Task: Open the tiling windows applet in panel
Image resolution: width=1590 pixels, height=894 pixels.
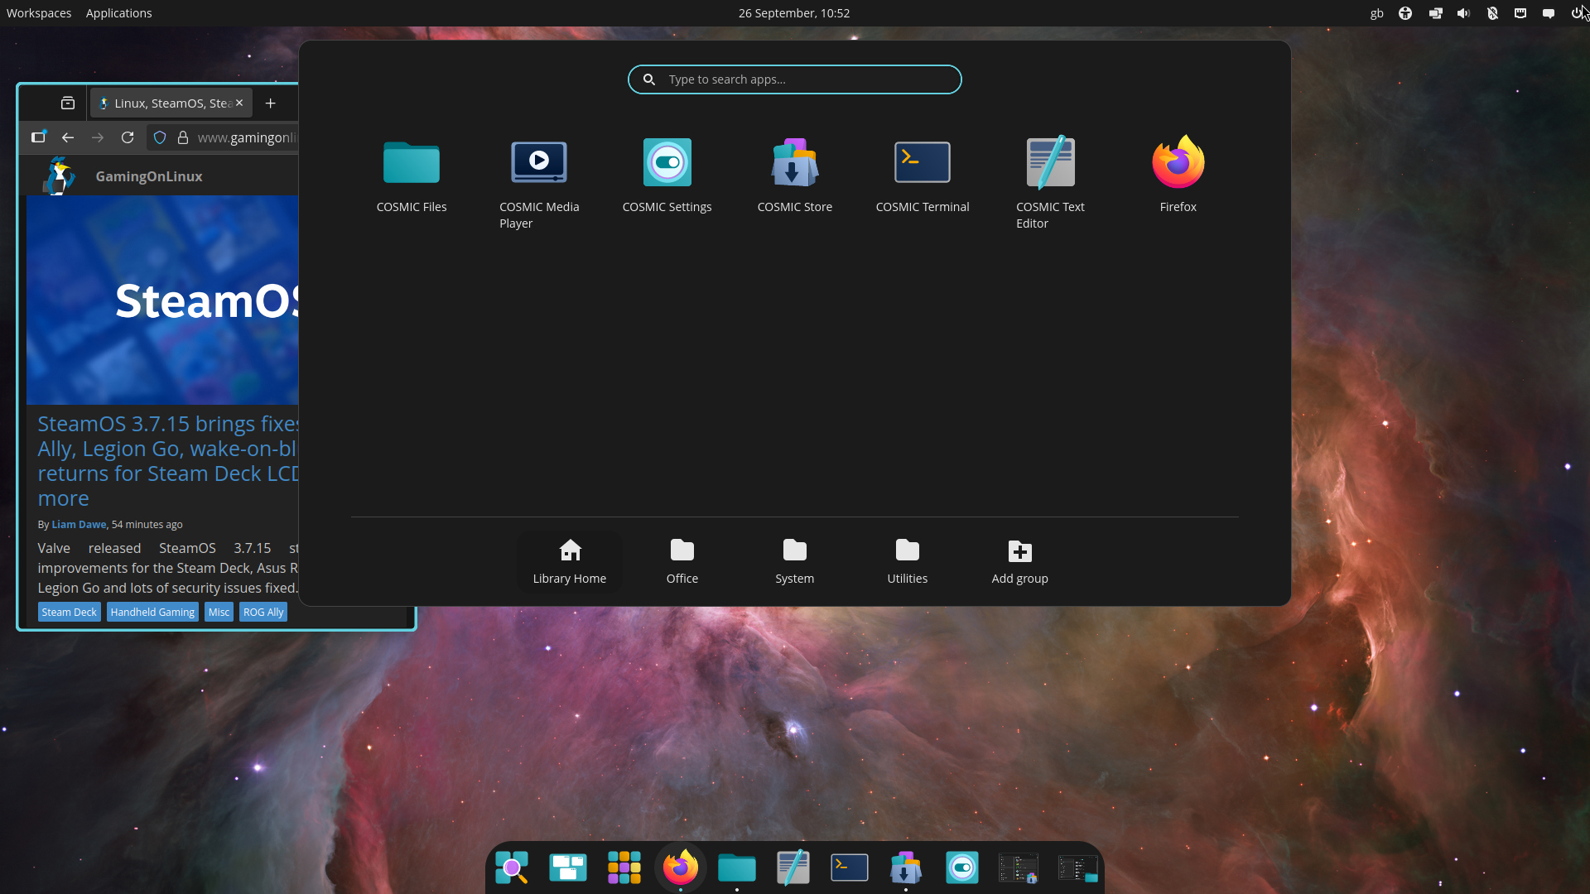Action: tap(1435, 13)
